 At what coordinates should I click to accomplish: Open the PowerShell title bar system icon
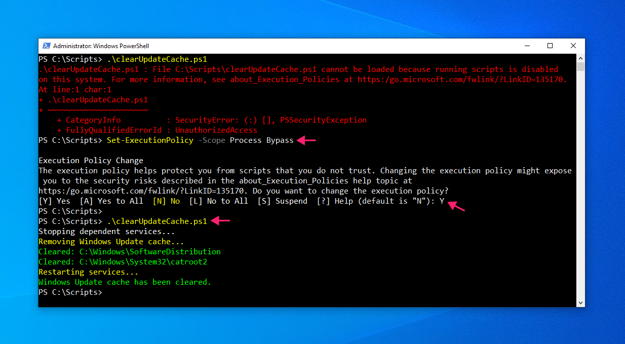[x=46, y=46]
